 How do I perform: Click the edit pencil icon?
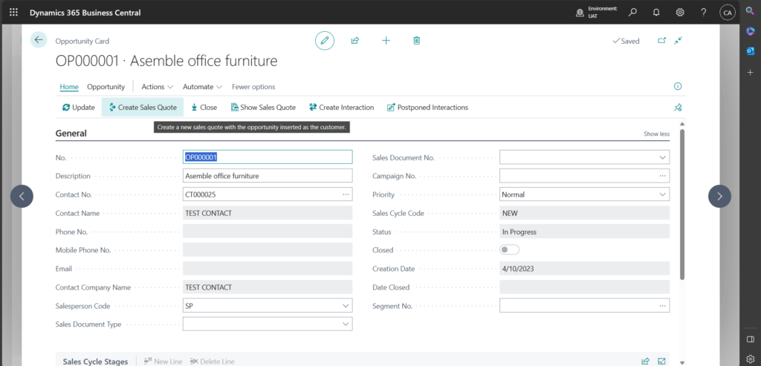325,41
